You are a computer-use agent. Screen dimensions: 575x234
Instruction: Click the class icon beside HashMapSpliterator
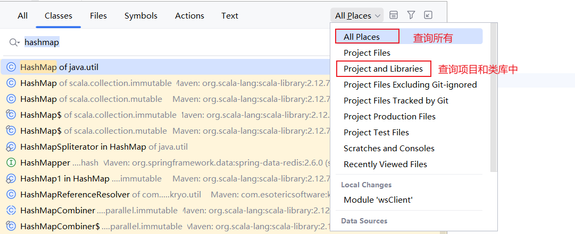11,147
